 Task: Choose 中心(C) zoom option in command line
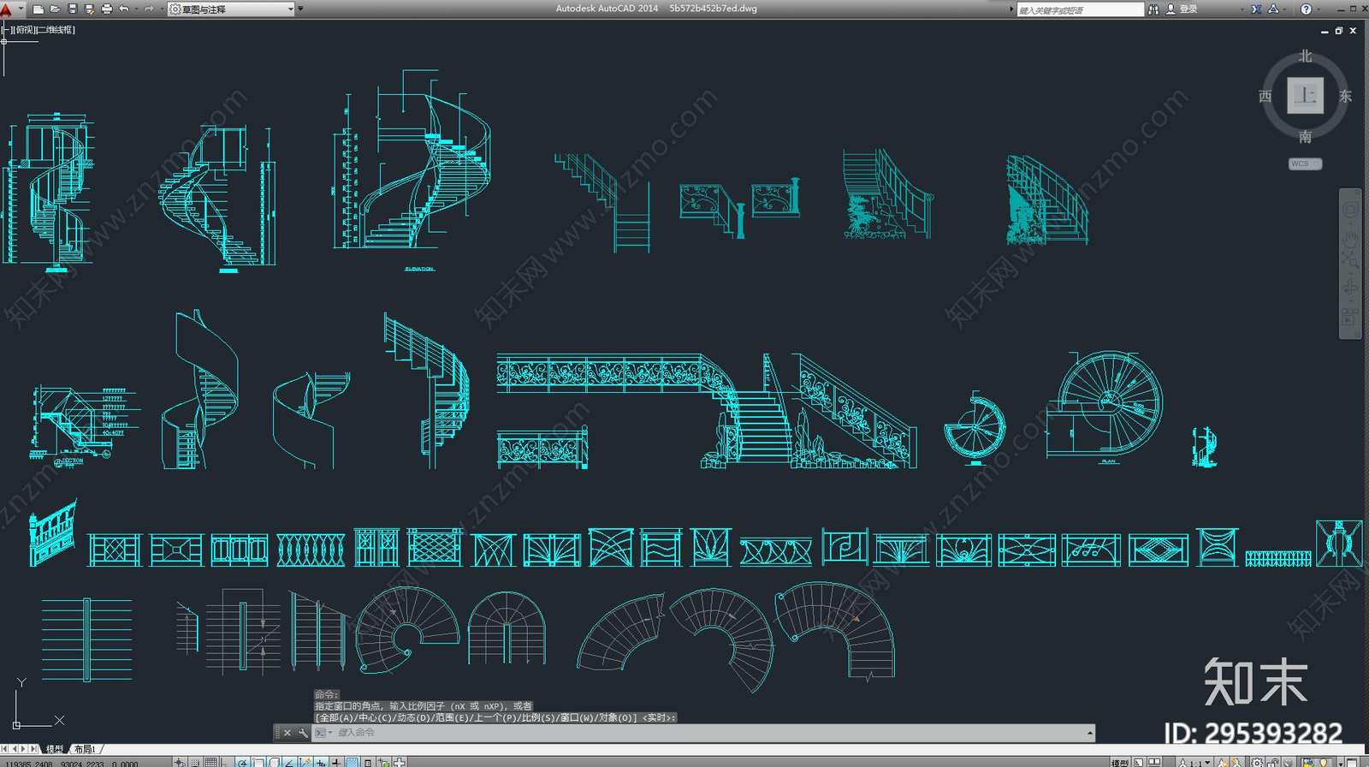375,717
